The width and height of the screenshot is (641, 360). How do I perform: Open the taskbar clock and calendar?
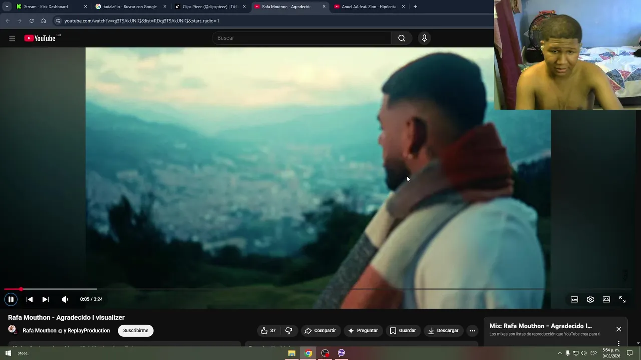click(611, 353)
